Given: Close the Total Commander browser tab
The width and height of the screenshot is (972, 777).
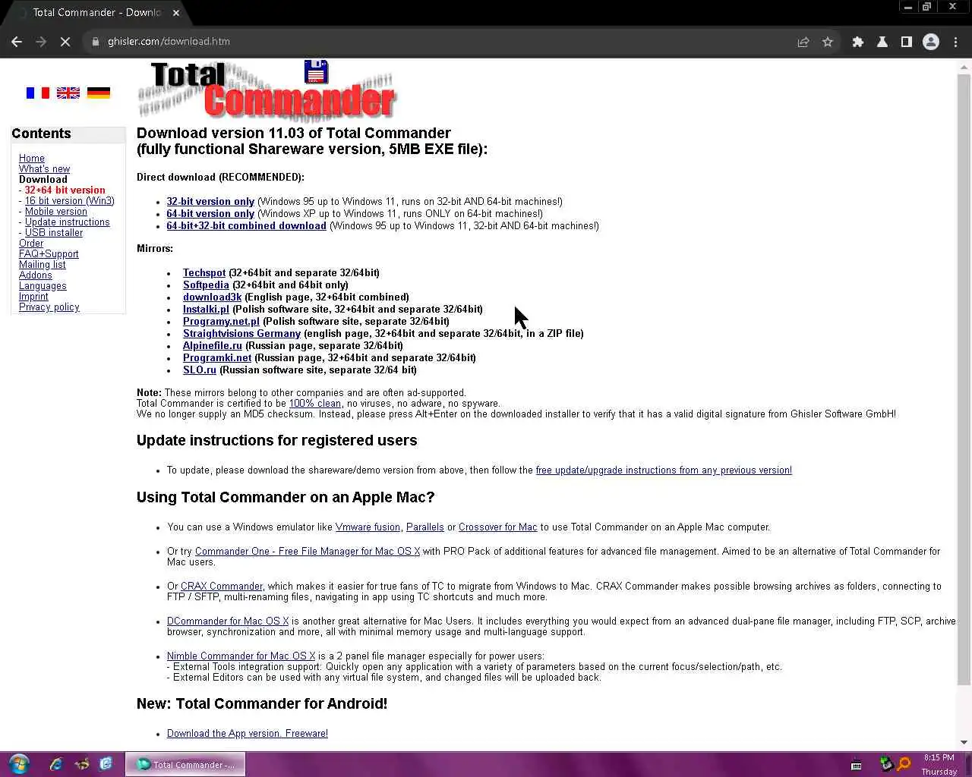Looking at the screenshot, I should 176,12.
